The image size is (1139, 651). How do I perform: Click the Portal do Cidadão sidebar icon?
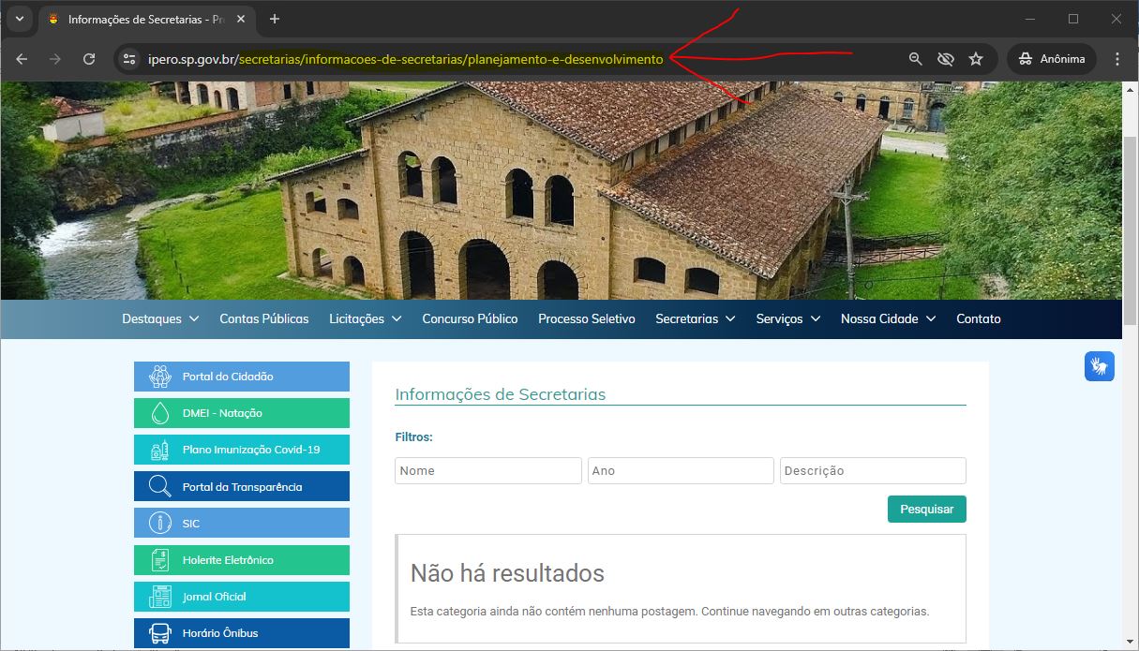(160, 377)
